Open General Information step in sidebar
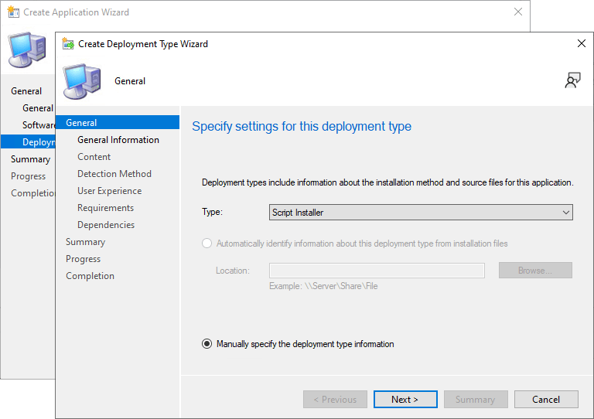594x419 pixels. point(118,140)
